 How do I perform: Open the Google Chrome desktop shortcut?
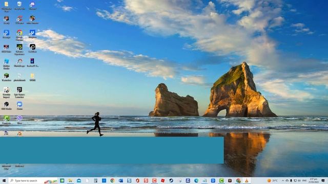tap(19, 35)
